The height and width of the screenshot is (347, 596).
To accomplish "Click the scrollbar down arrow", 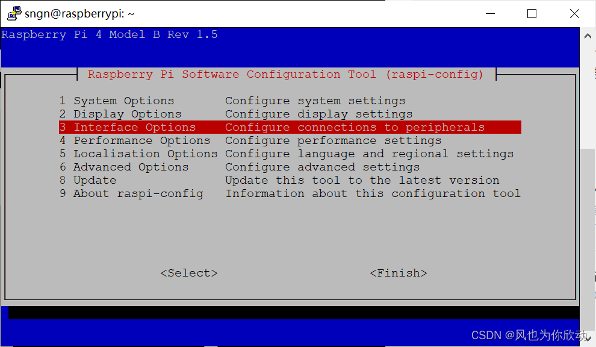I will pyautogui.click(x=588, y=338).
